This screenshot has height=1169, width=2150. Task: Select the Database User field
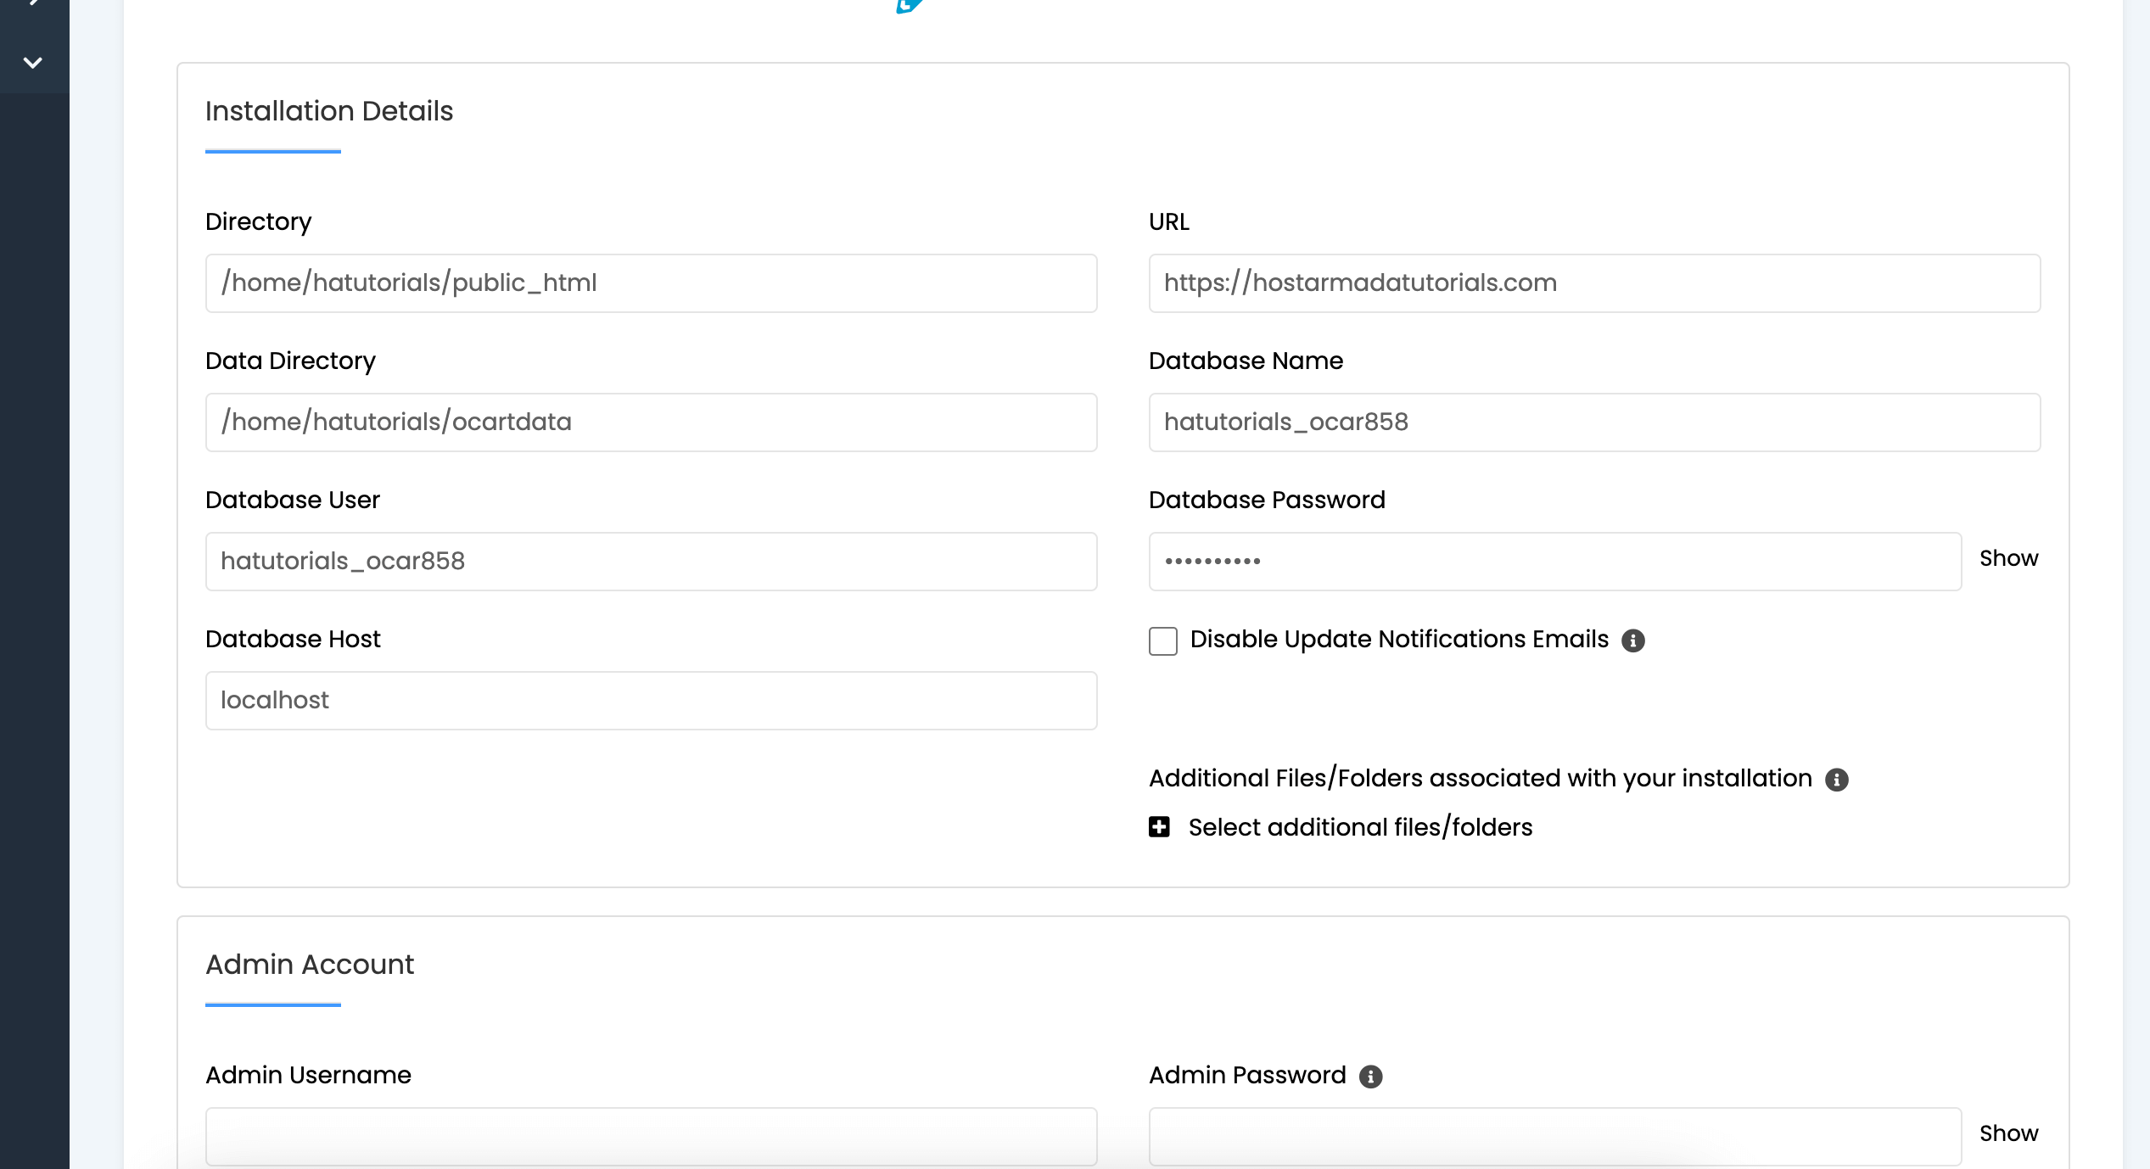click(651, 562)
